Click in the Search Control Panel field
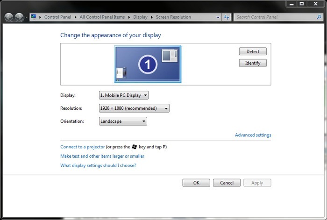 (x=275, y=17)
